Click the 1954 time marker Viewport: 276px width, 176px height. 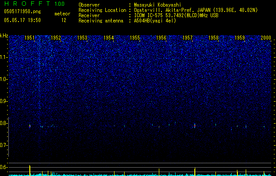pos(109,37)
